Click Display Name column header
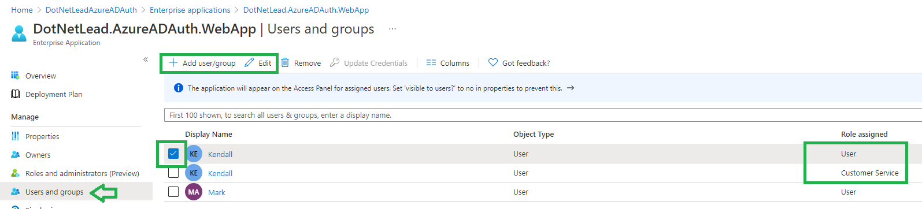Image resolution: width=922 pixels, height=209 pixels. [x=209, y=134]
